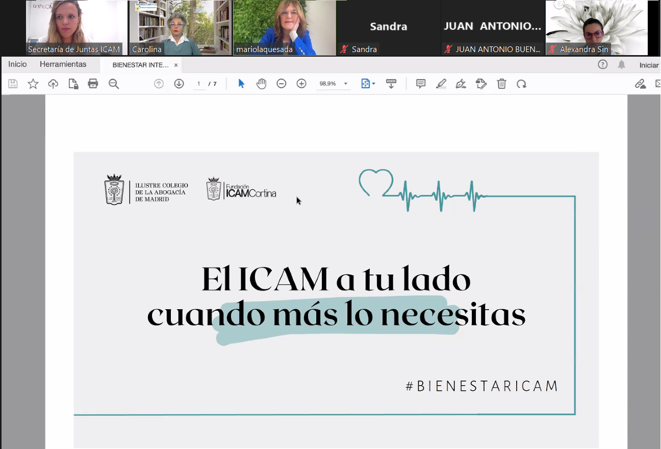Click Alexandra Sin muted microphone icon
This screenshot has width=661, height=449.
(552, 49)
